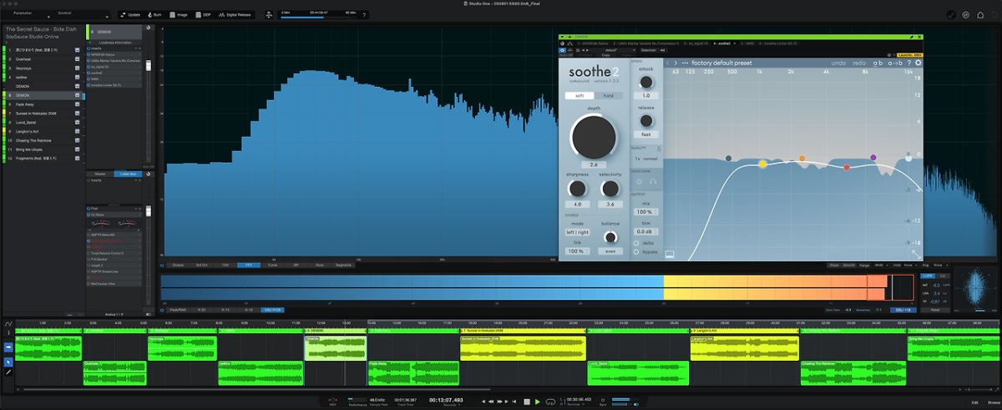Click undo in the soothe2 header
This screenshot has width=1002, height=410.
(838, 63)
